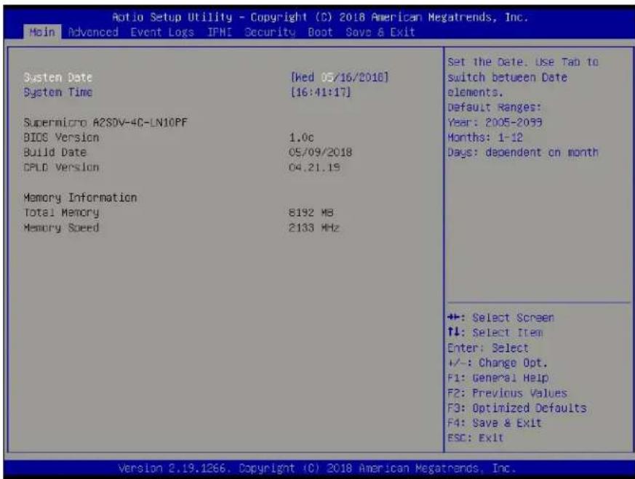Open the Security tab
635x479 pixels.
tap(270, 33)
